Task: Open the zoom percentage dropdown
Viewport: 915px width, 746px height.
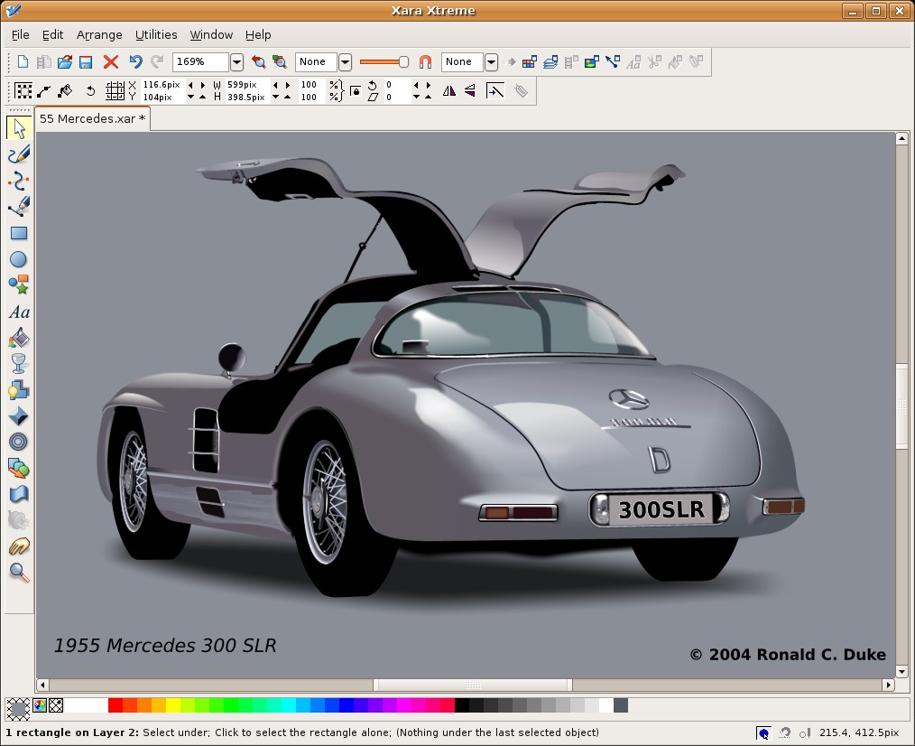Action: pyautogui.click(x=237, y=62)
